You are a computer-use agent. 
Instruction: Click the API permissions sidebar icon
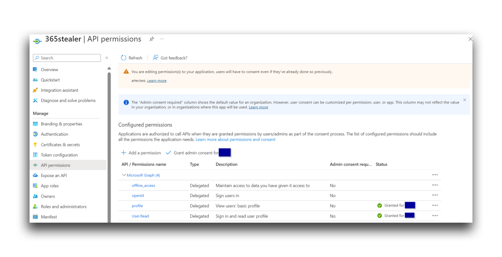[x=35, y=165]
